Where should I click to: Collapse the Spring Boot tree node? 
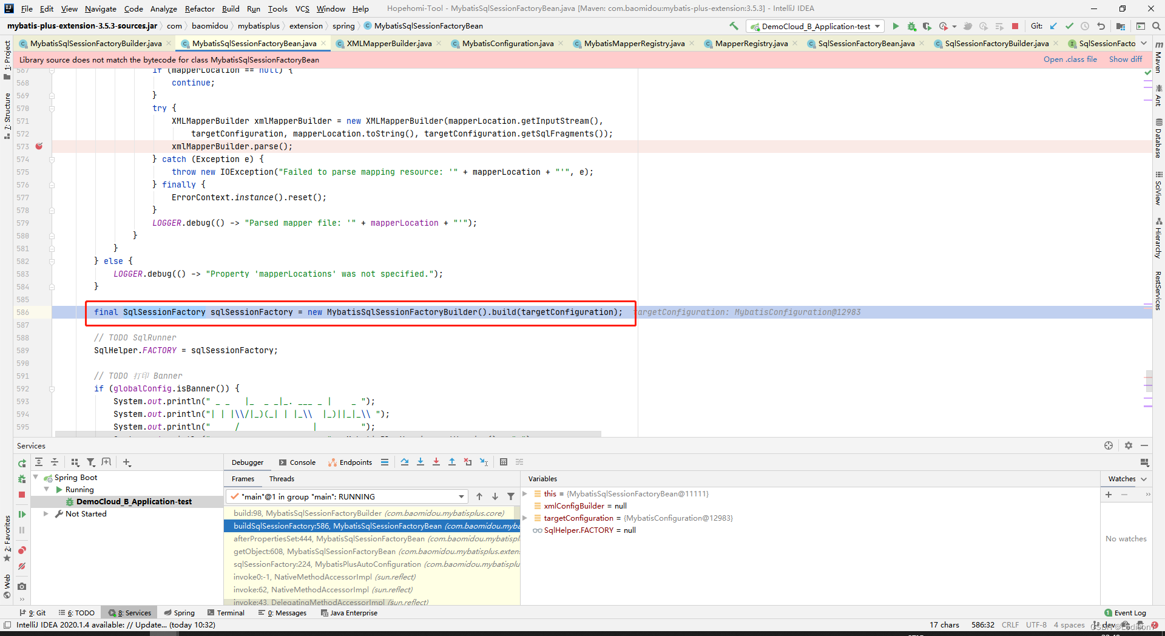pyautogui.click(x=36, y=478)
